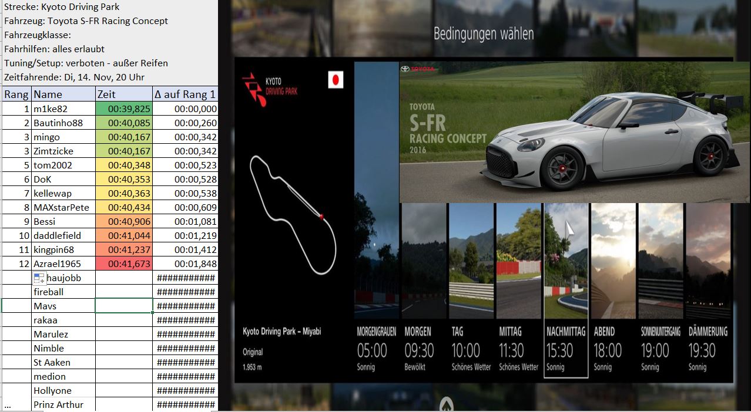751x412 pixels.
Task: Click the name cell tom2002
Action: click(x=63, y=165)
